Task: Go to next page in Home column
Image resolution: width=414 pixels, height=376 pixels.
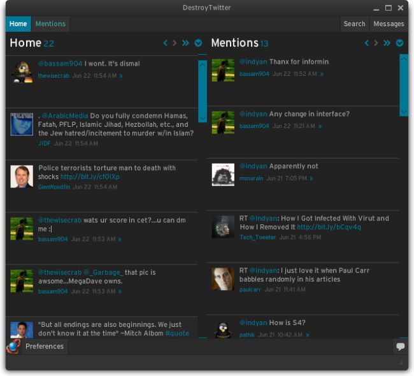Action: coord(175,43)
